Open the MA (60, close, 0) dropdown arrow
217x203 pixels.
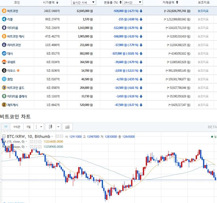point(26,147)
